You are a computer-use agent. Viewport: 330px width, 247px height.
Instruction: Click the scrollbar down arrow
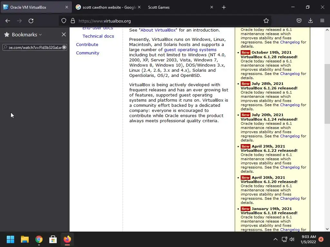tap(327, 229)
